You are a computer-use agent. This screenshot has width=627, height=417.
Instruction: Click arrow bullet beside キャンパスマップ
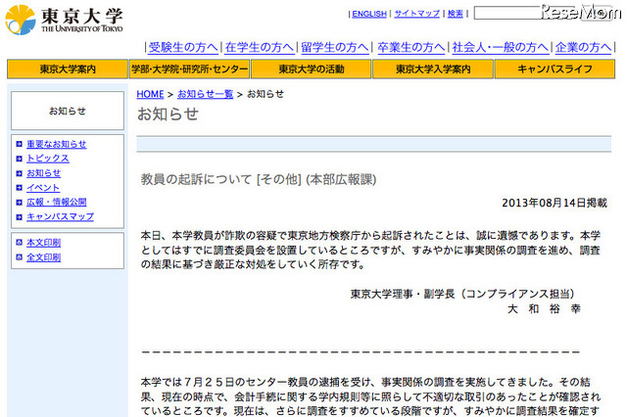(19, 217)
